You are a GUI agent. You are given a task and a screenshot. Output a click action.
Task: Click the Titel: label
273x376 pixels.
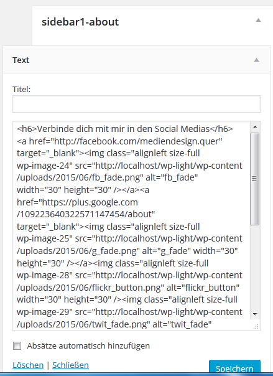pos(22,90)
